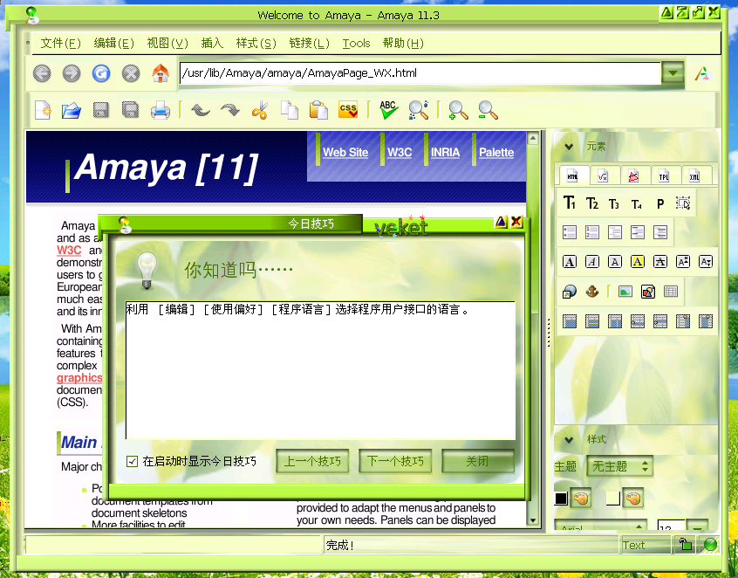
Task: Open the 无主题 theme dropdown
Action: click(x=619, y=467)
